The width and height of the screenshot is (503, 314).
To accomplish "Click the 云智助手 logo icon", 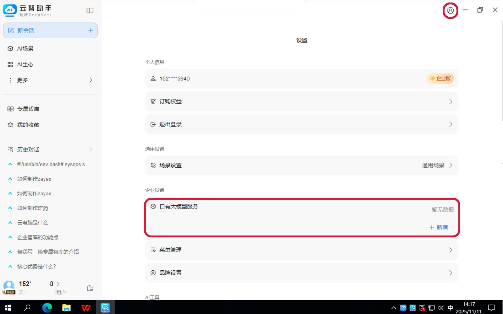I will pyautogui.click(x=10, y=10).
